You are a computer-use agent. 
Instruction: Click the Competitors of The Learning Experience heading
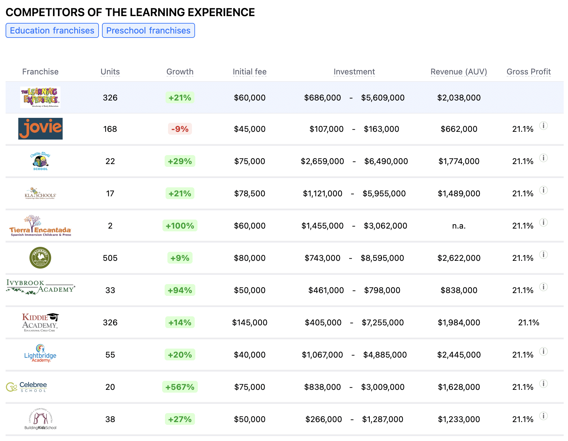[130, 12]
